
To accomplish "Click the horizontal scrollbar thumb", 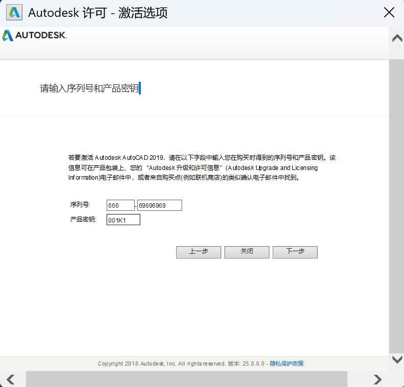I will 187,379.
